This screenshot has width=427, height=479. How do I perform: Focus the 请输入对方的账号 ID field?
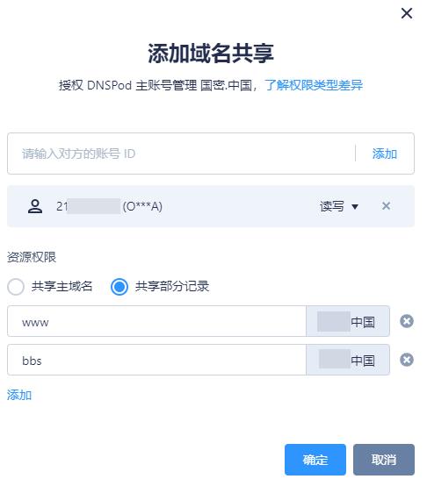(x=180, y=154)
